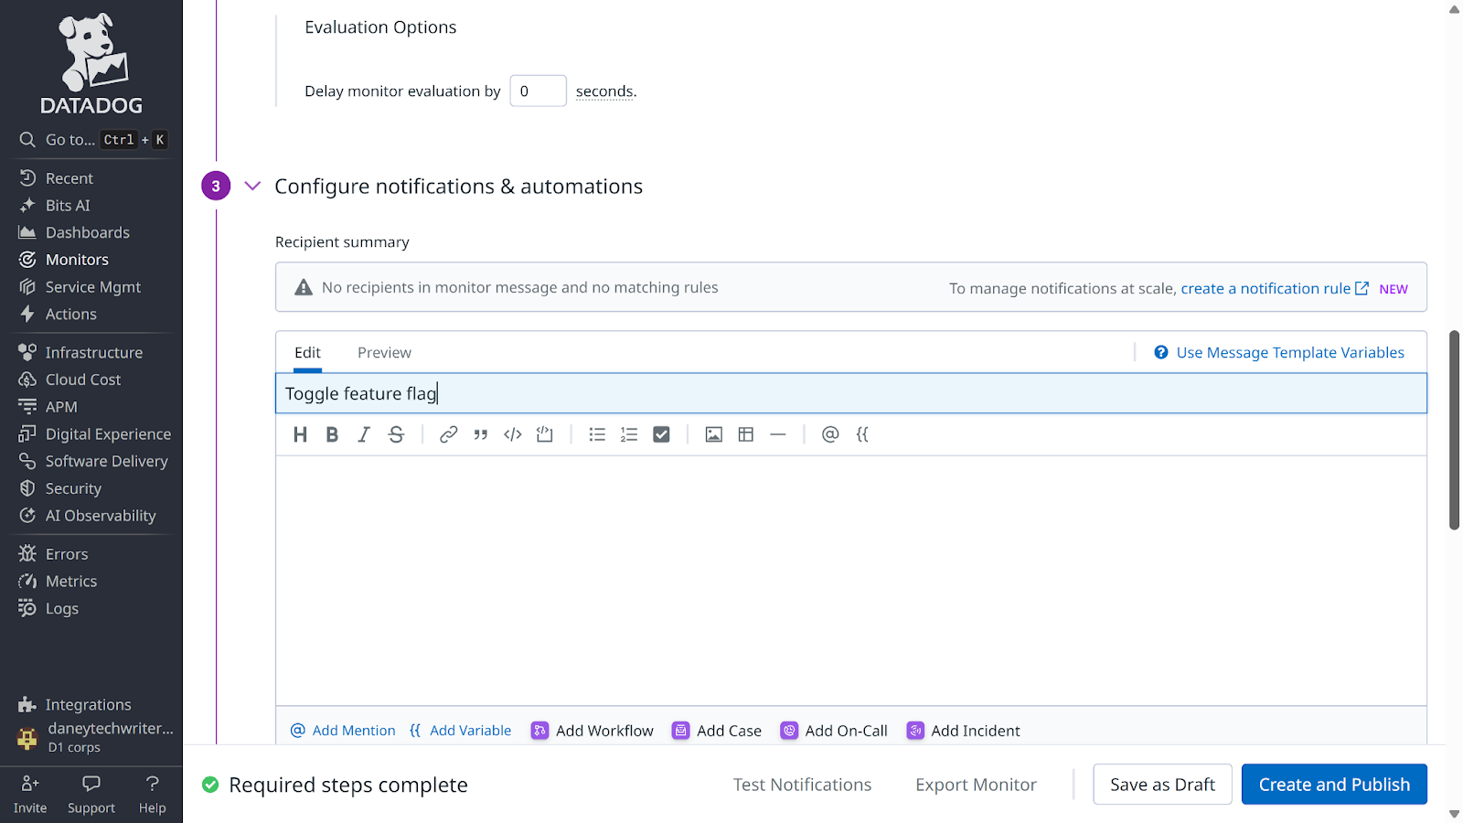Viewport: 1463px width, 823px height.
Task: Insert a code block
Action: coord(545,434)
